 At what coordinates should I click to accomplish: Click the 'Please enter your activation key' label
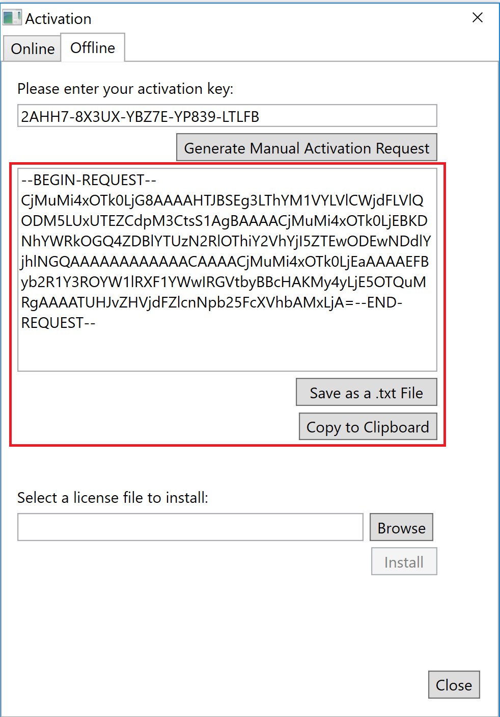tap(125, 89)
